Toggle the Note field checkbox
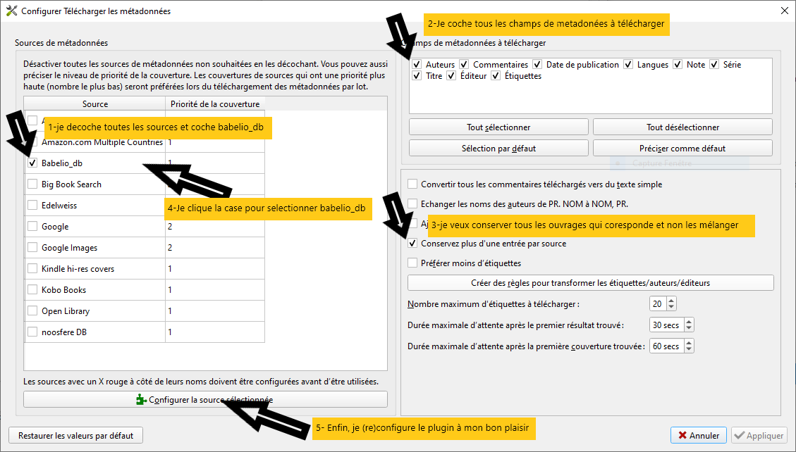This screenshot has width=796, height=452. coord(678,64)
